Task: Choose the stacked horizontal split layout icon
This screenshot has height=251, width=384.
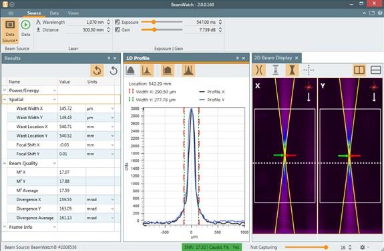Action: 375,71
